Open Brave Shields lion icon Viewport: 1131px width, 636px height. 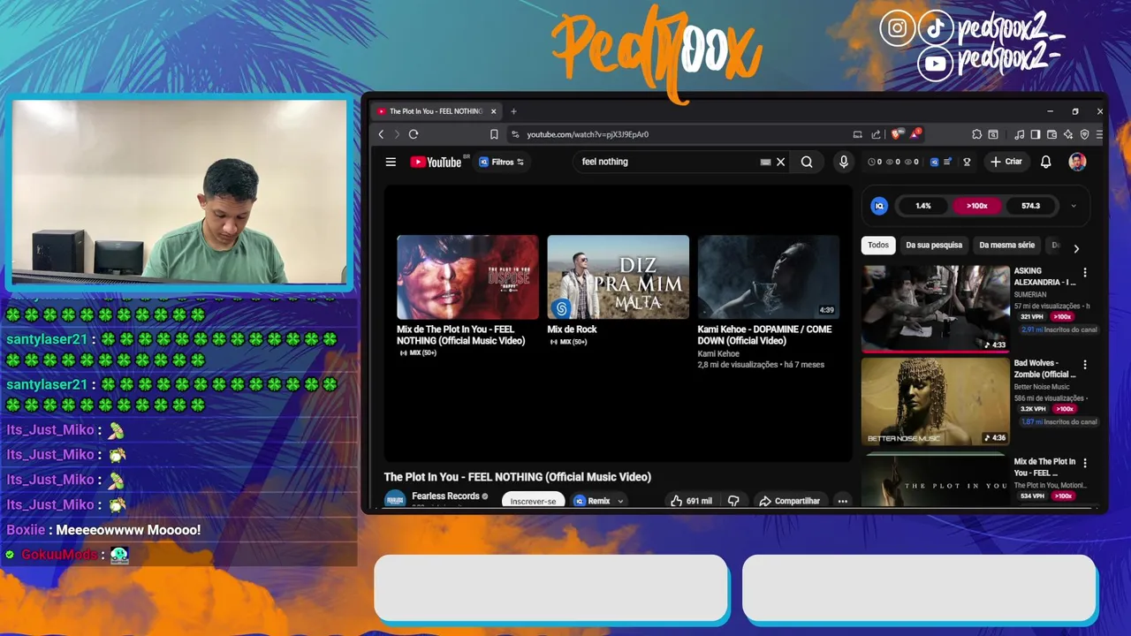tap(896, 134)
